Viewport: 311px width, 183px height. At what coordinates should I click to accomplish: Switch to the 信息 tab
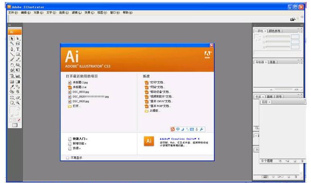tap(272, 62)
